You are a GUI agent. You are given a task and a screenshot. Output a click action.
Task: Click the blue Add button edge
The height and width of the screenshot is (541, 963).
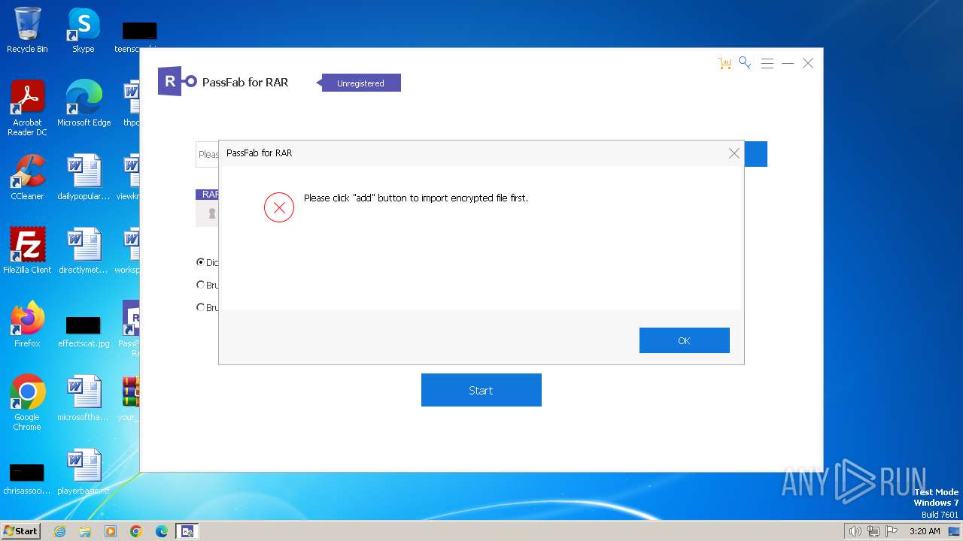click(755, 154)
